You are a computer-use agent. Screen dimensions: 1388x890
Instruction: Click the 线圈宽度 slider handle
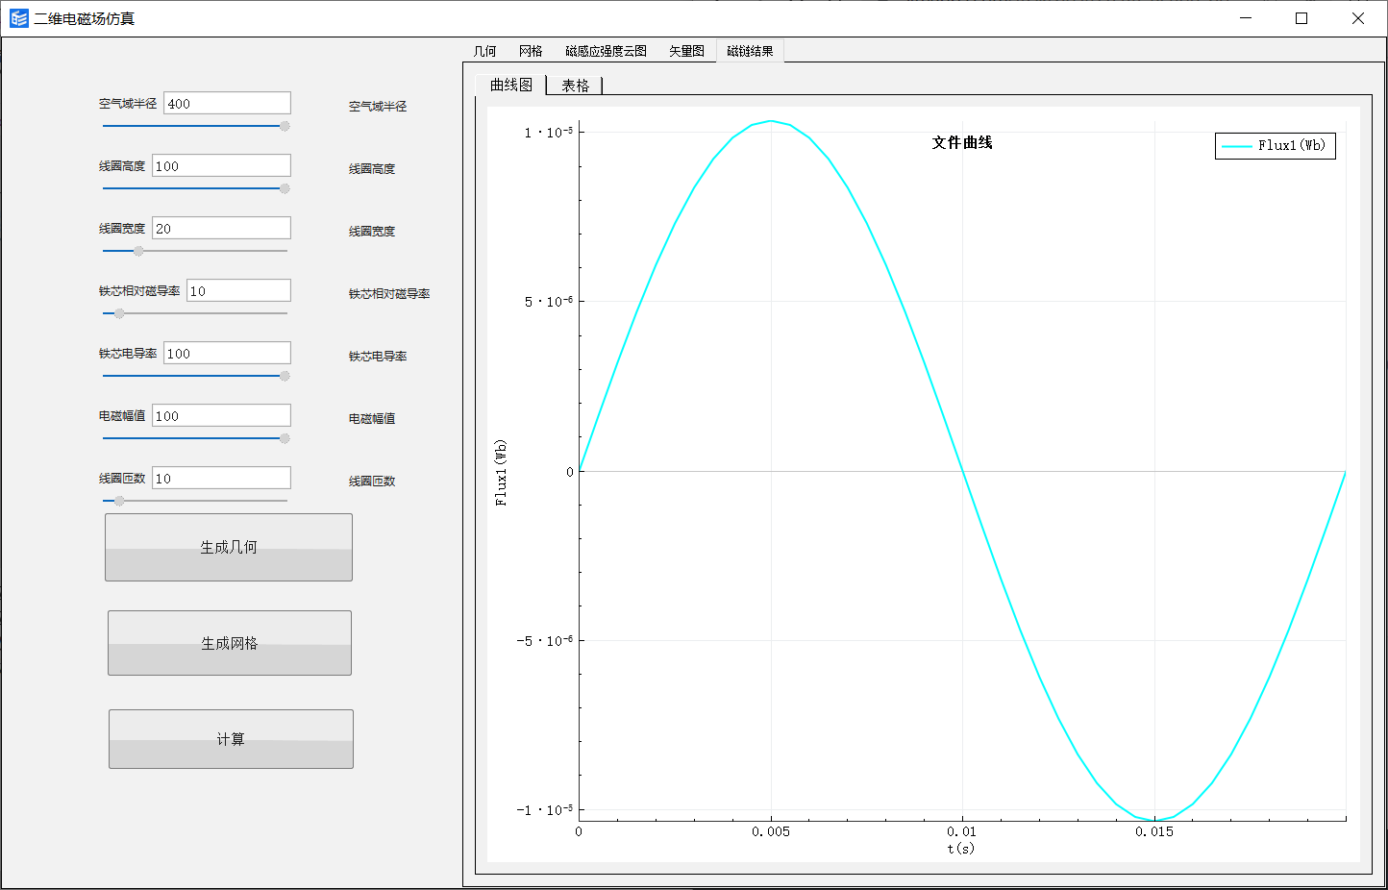138,251
